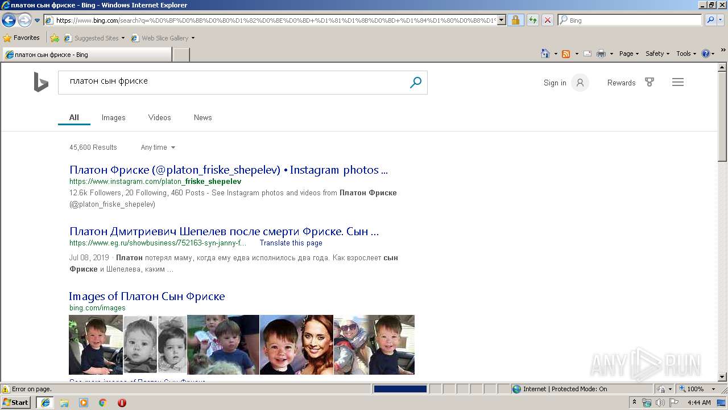This screenshot has width=728, height=410.
Task: Click the URL address bar field
Action: click(x=271, y=20)
